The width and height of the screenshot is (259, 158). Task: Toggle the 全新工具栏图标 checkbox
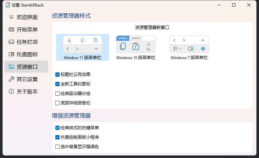tap(57, 84)
